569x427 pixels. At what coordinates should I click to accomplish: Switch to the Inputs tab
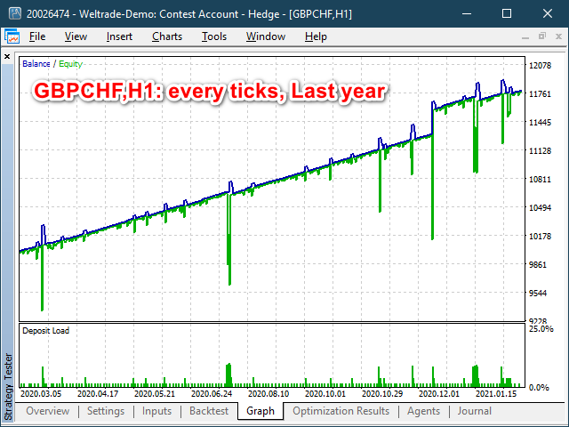pos(156,411)
